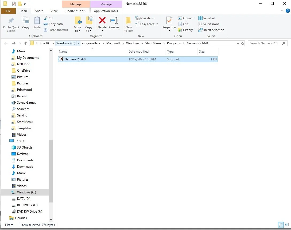291x230 pixels.
Task: Open Help with the question mark
Action: coord(288,11)
